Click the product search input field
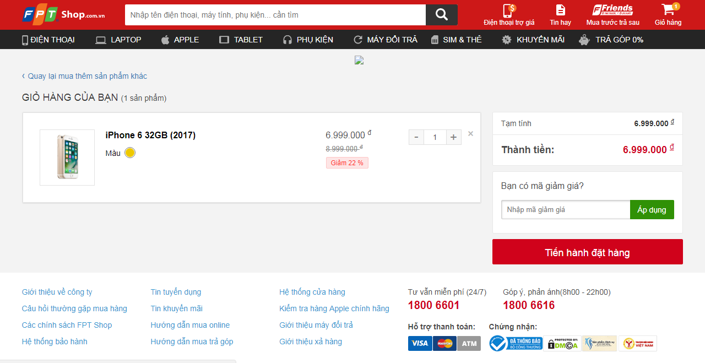Viewport: 705px width, 363px height. coord(275,15)
